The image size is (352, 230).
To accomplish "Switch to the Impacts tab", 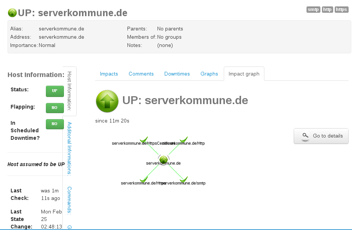I will [109, 74].
